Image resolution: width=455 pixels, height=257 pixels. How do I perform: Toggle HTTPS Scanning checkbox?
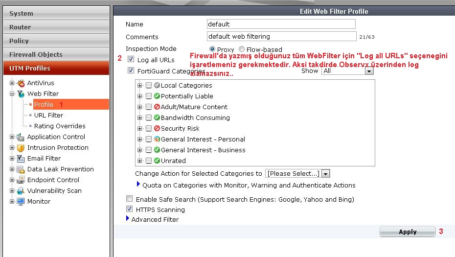click(x=130, y=209)
